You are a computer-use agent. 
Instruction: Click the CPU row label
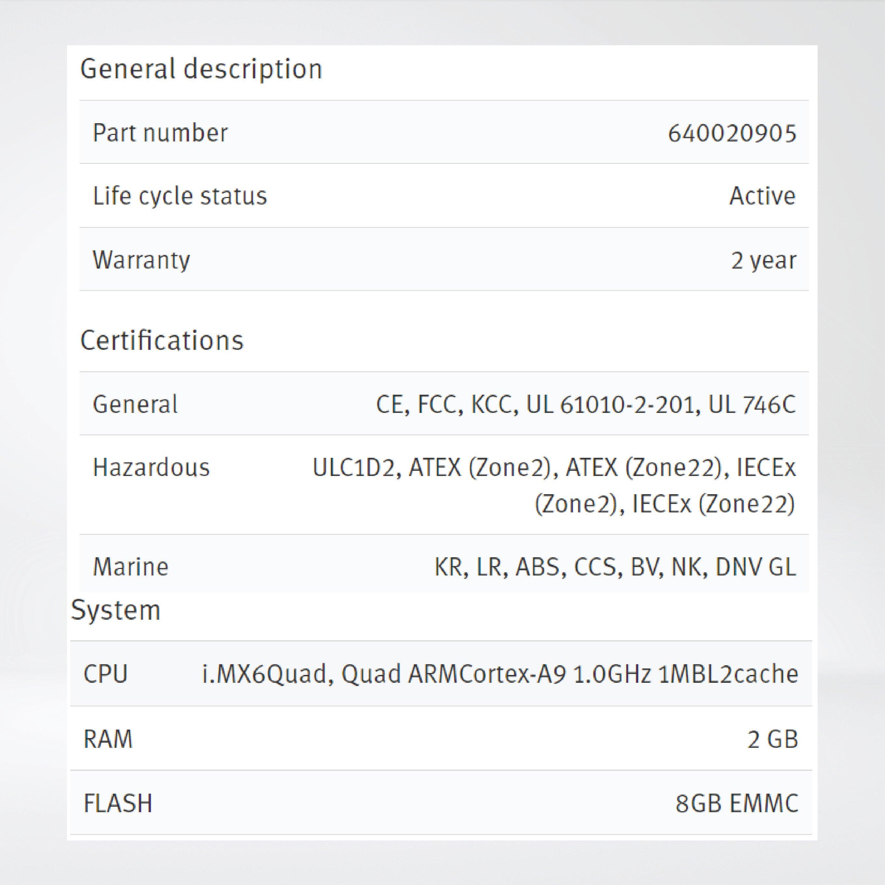(105, 674)
